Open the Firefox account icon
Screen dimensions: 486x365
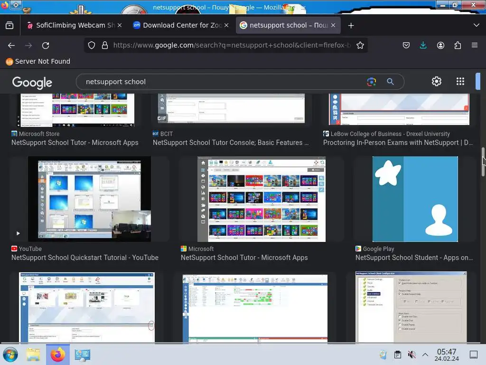(x=440, y=45)
